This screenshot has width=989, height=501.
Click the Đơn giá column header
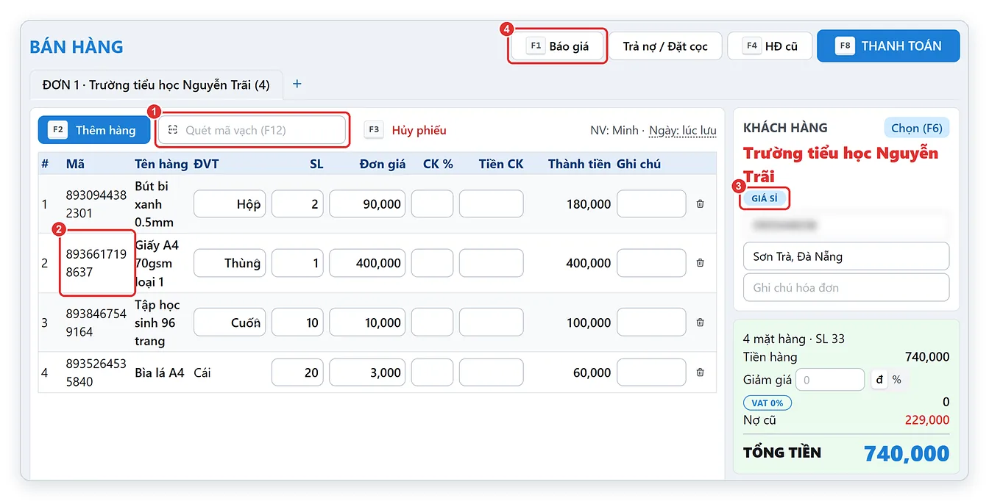click(383, 164)
